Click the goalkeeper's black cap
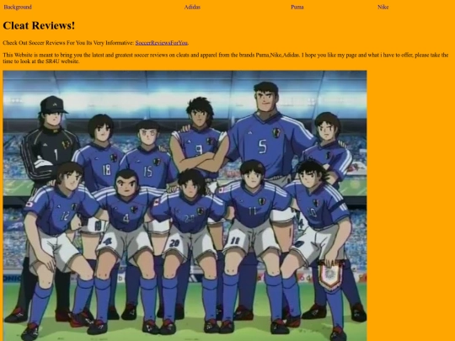455x341 pixels. 53,104
